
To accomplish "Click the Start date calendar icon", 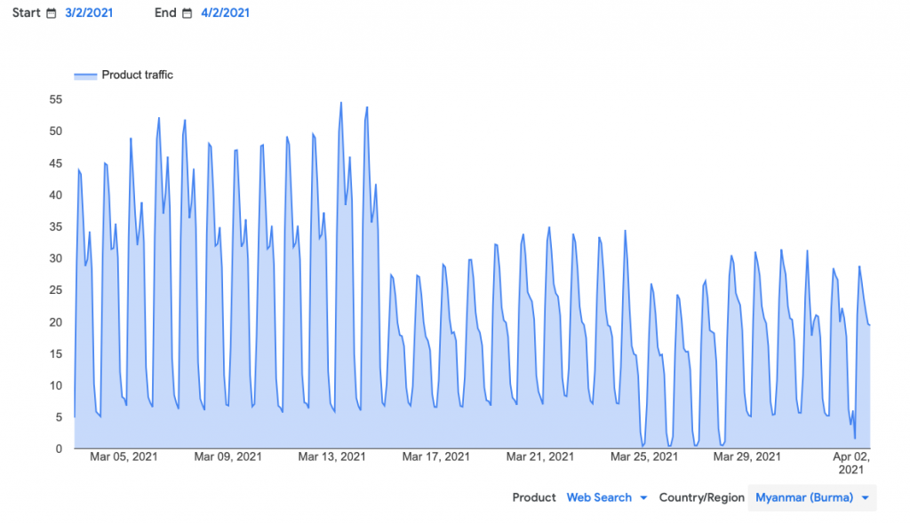I will click(51, 13).
